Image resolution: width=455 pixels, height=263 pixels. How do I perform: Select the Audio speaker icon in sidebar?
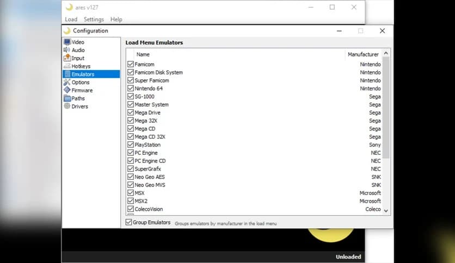point(67,50)
